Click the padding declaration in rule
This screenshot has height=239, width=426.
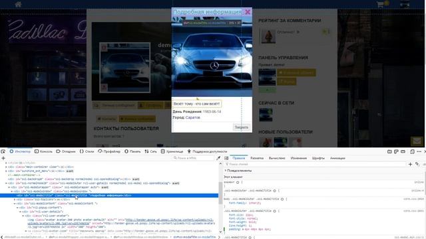[x=250, y=229]
